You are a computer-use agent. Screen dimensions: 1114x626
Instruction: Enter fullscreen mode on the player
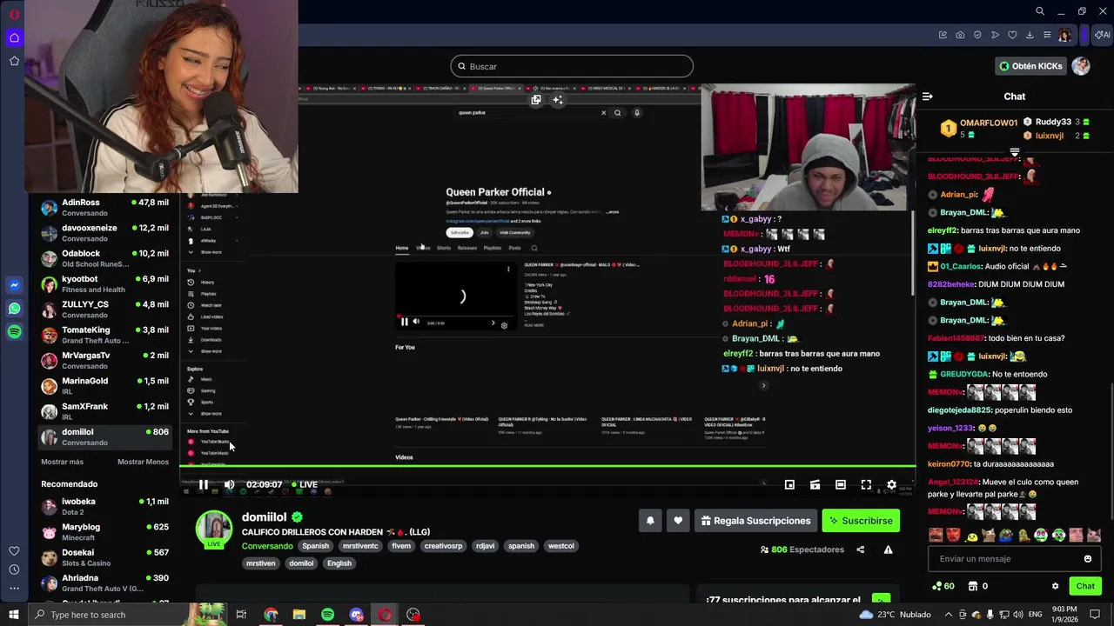[x=866, y=485]
